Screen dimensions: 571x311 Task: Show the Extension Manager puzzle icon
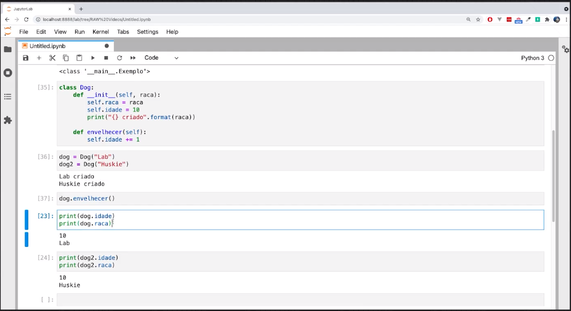8,120
